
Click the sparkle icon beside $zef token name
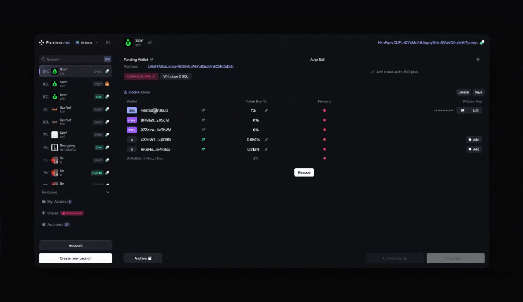(x=150, y=42)
